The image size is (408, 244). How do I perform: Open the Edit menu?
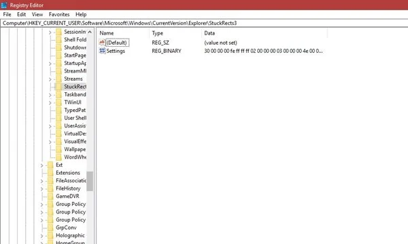(x=21, y=14)
